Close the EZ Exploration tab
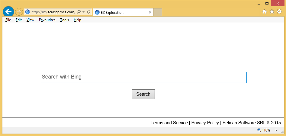This screenshot has width=286, height=136. pyautogui.click(x=150, y=12)
